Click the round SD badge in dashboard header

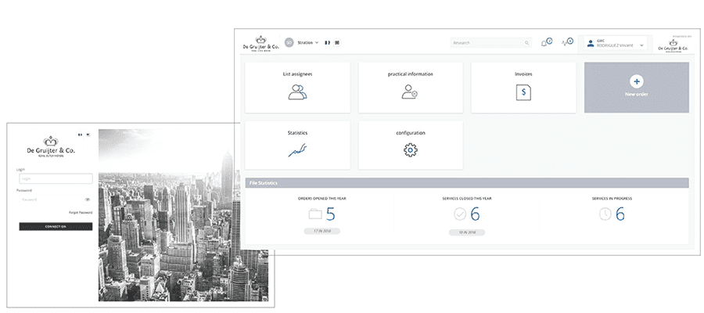coord(289,43)
